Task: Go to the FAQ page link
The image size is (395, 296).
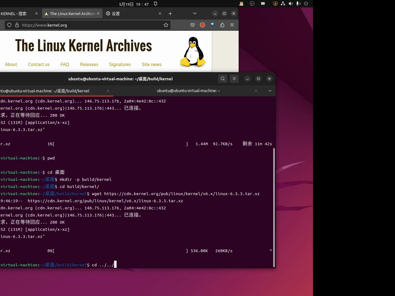Action: click(x=65, y=64)
